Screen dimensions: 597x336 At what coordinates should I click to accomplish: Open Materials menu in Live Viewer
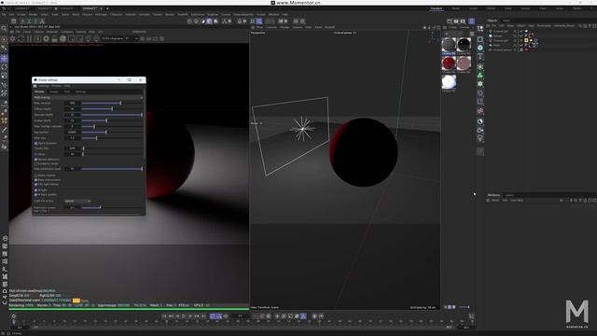[52, 32]
